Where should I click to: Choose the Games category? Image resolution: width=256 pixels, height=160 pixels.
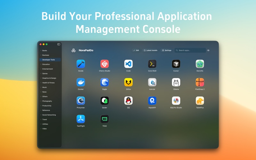coord(50,74)
